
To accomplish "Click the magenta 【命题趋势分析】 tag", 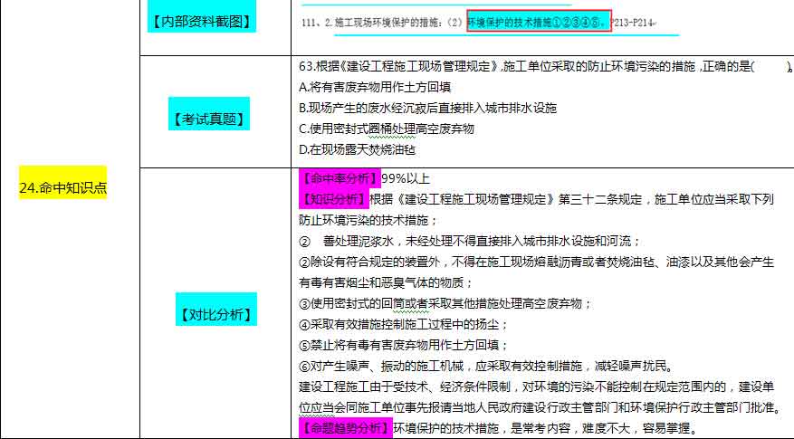I will 344,428.
